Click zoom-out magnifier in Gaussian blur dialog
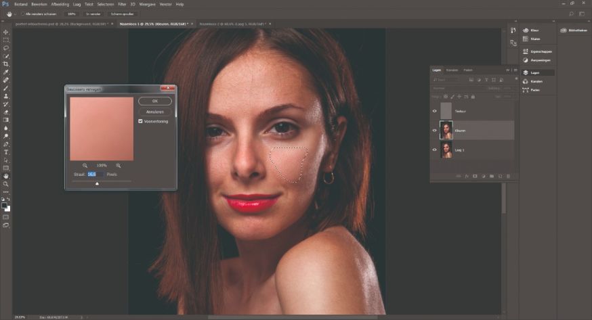 click(x=85, y=165)
